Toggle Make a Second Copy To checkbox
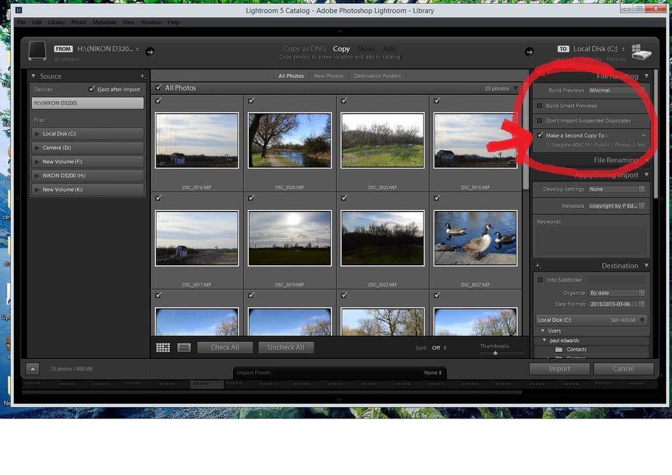Viewport: 672px width, 475px height. 540,135
